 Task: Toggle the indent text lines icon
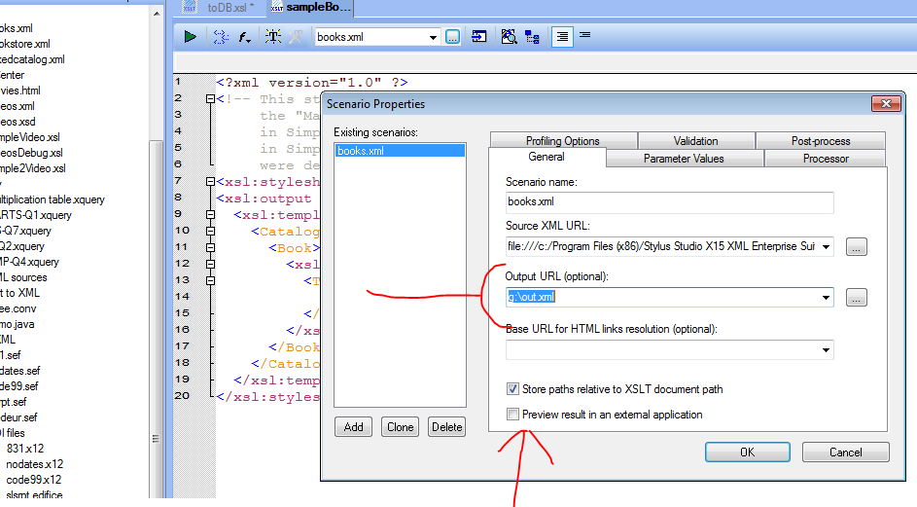pyautogui.click(x=562, y=37)
